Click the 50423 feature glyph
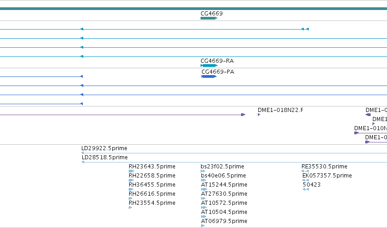The height and width of the screenshot is (228, 387). 306,189
